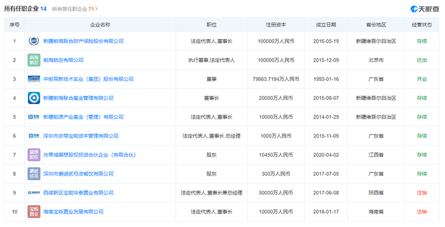Select the 2015-12-09 date cell
445x227 pixels.
pos(326,60)
